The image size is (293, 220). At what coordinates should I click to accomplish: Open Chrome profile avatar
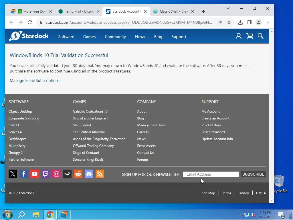coord(259,22)
